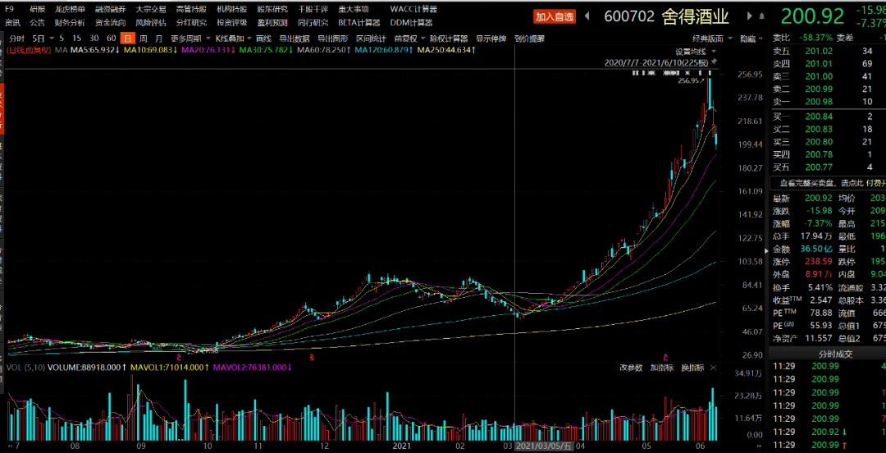Open 龙虎榜单 menu
The height and width of the screenshot is (453, 886).
tap(70, 10)
